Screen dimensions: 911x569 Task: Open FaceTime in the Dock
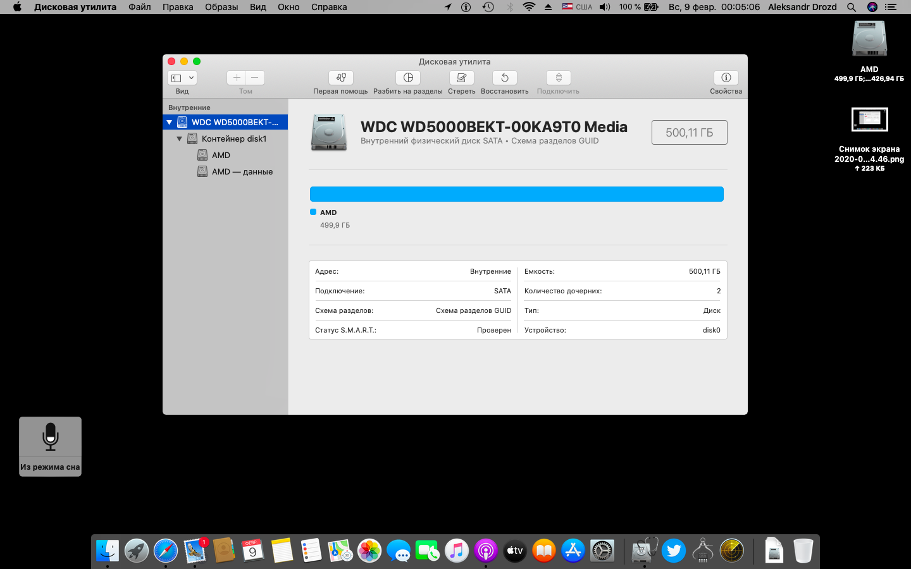[428, 551]
